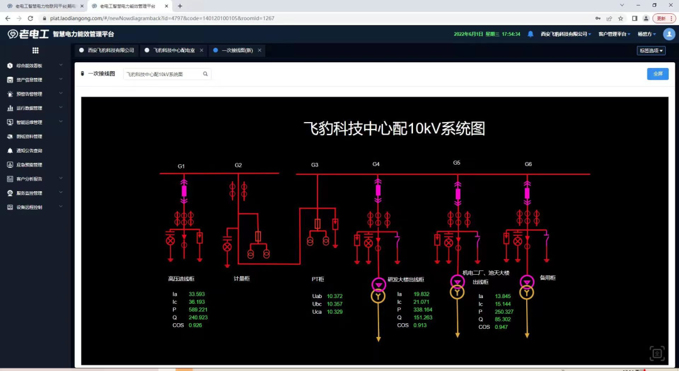
Task: Bookmark this page with the star icon
Action: (x=621, y=18)
